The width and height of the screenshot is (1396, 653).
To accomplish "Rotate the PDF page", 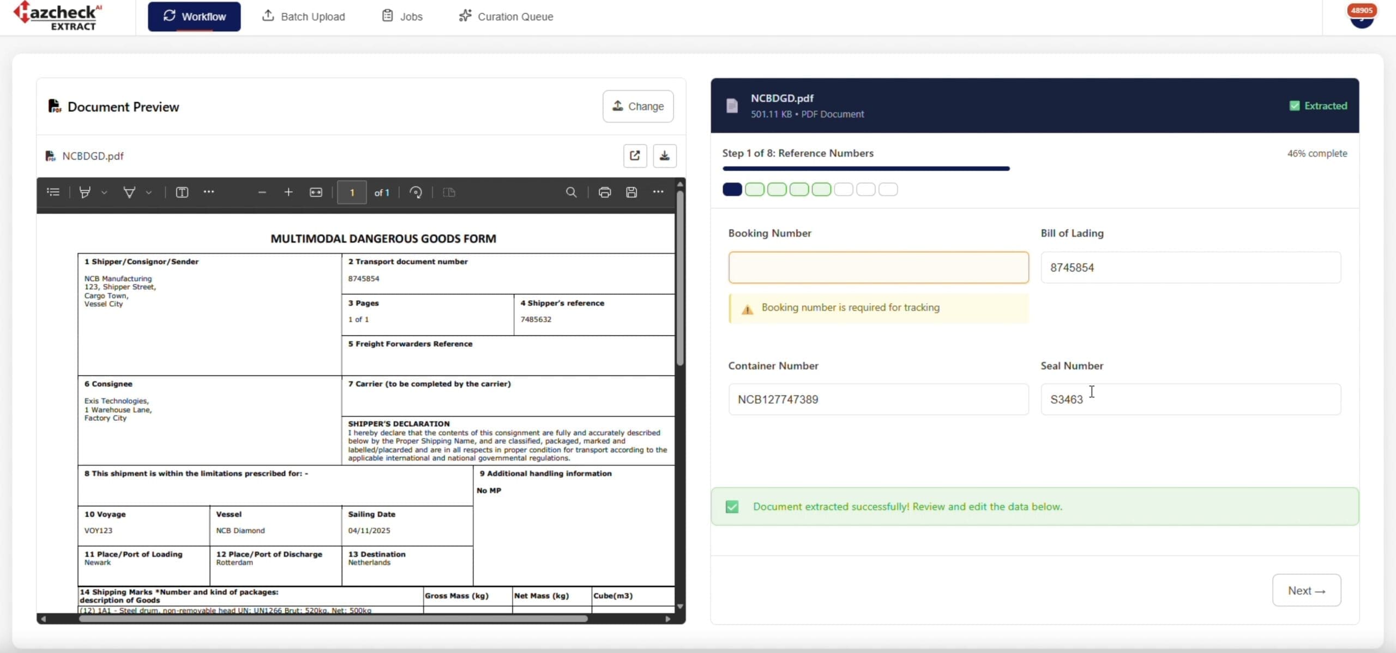I will tap(416, 192).
